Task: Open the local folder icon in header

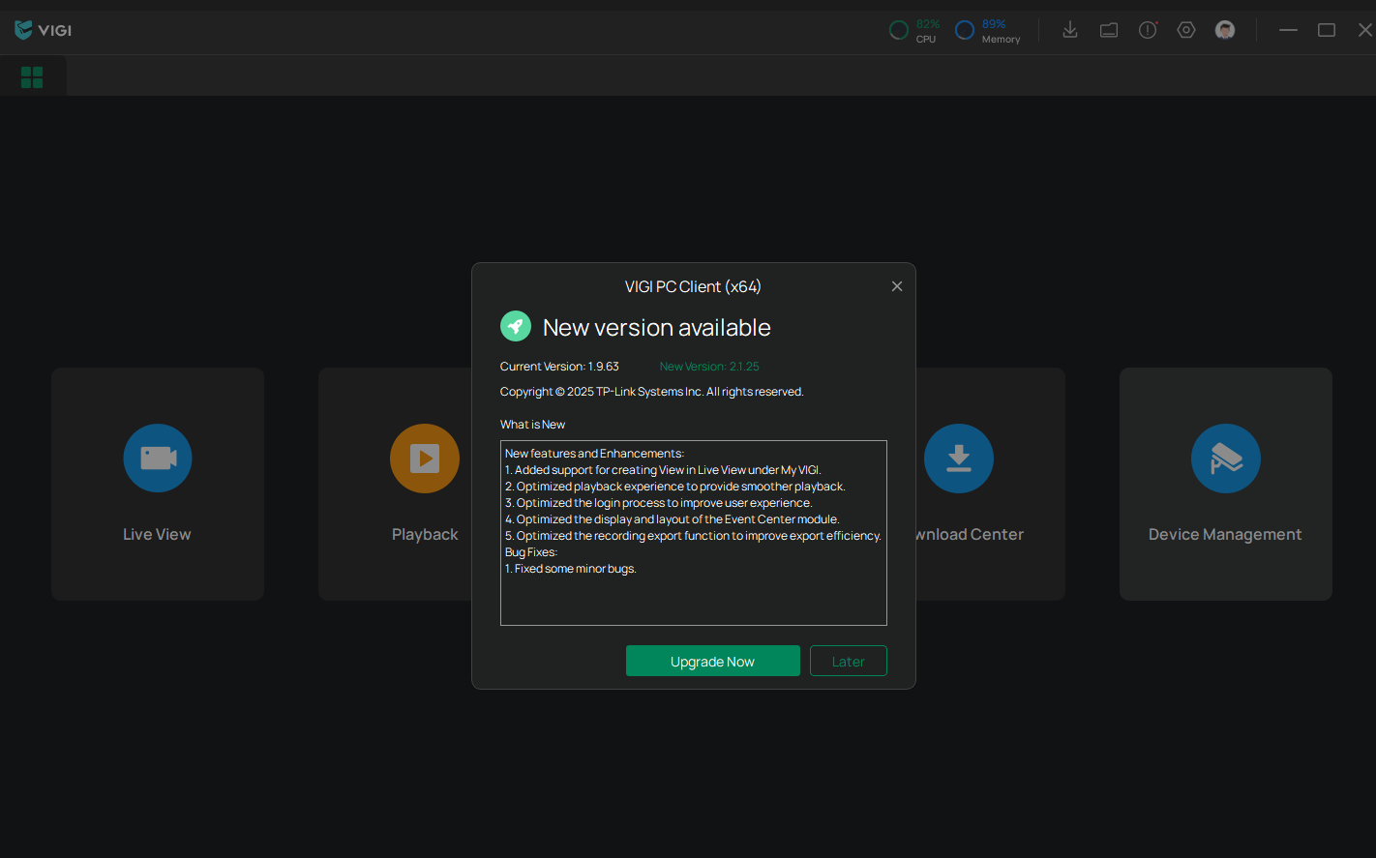Action: pyautogui.click(x=1109, y=30)
